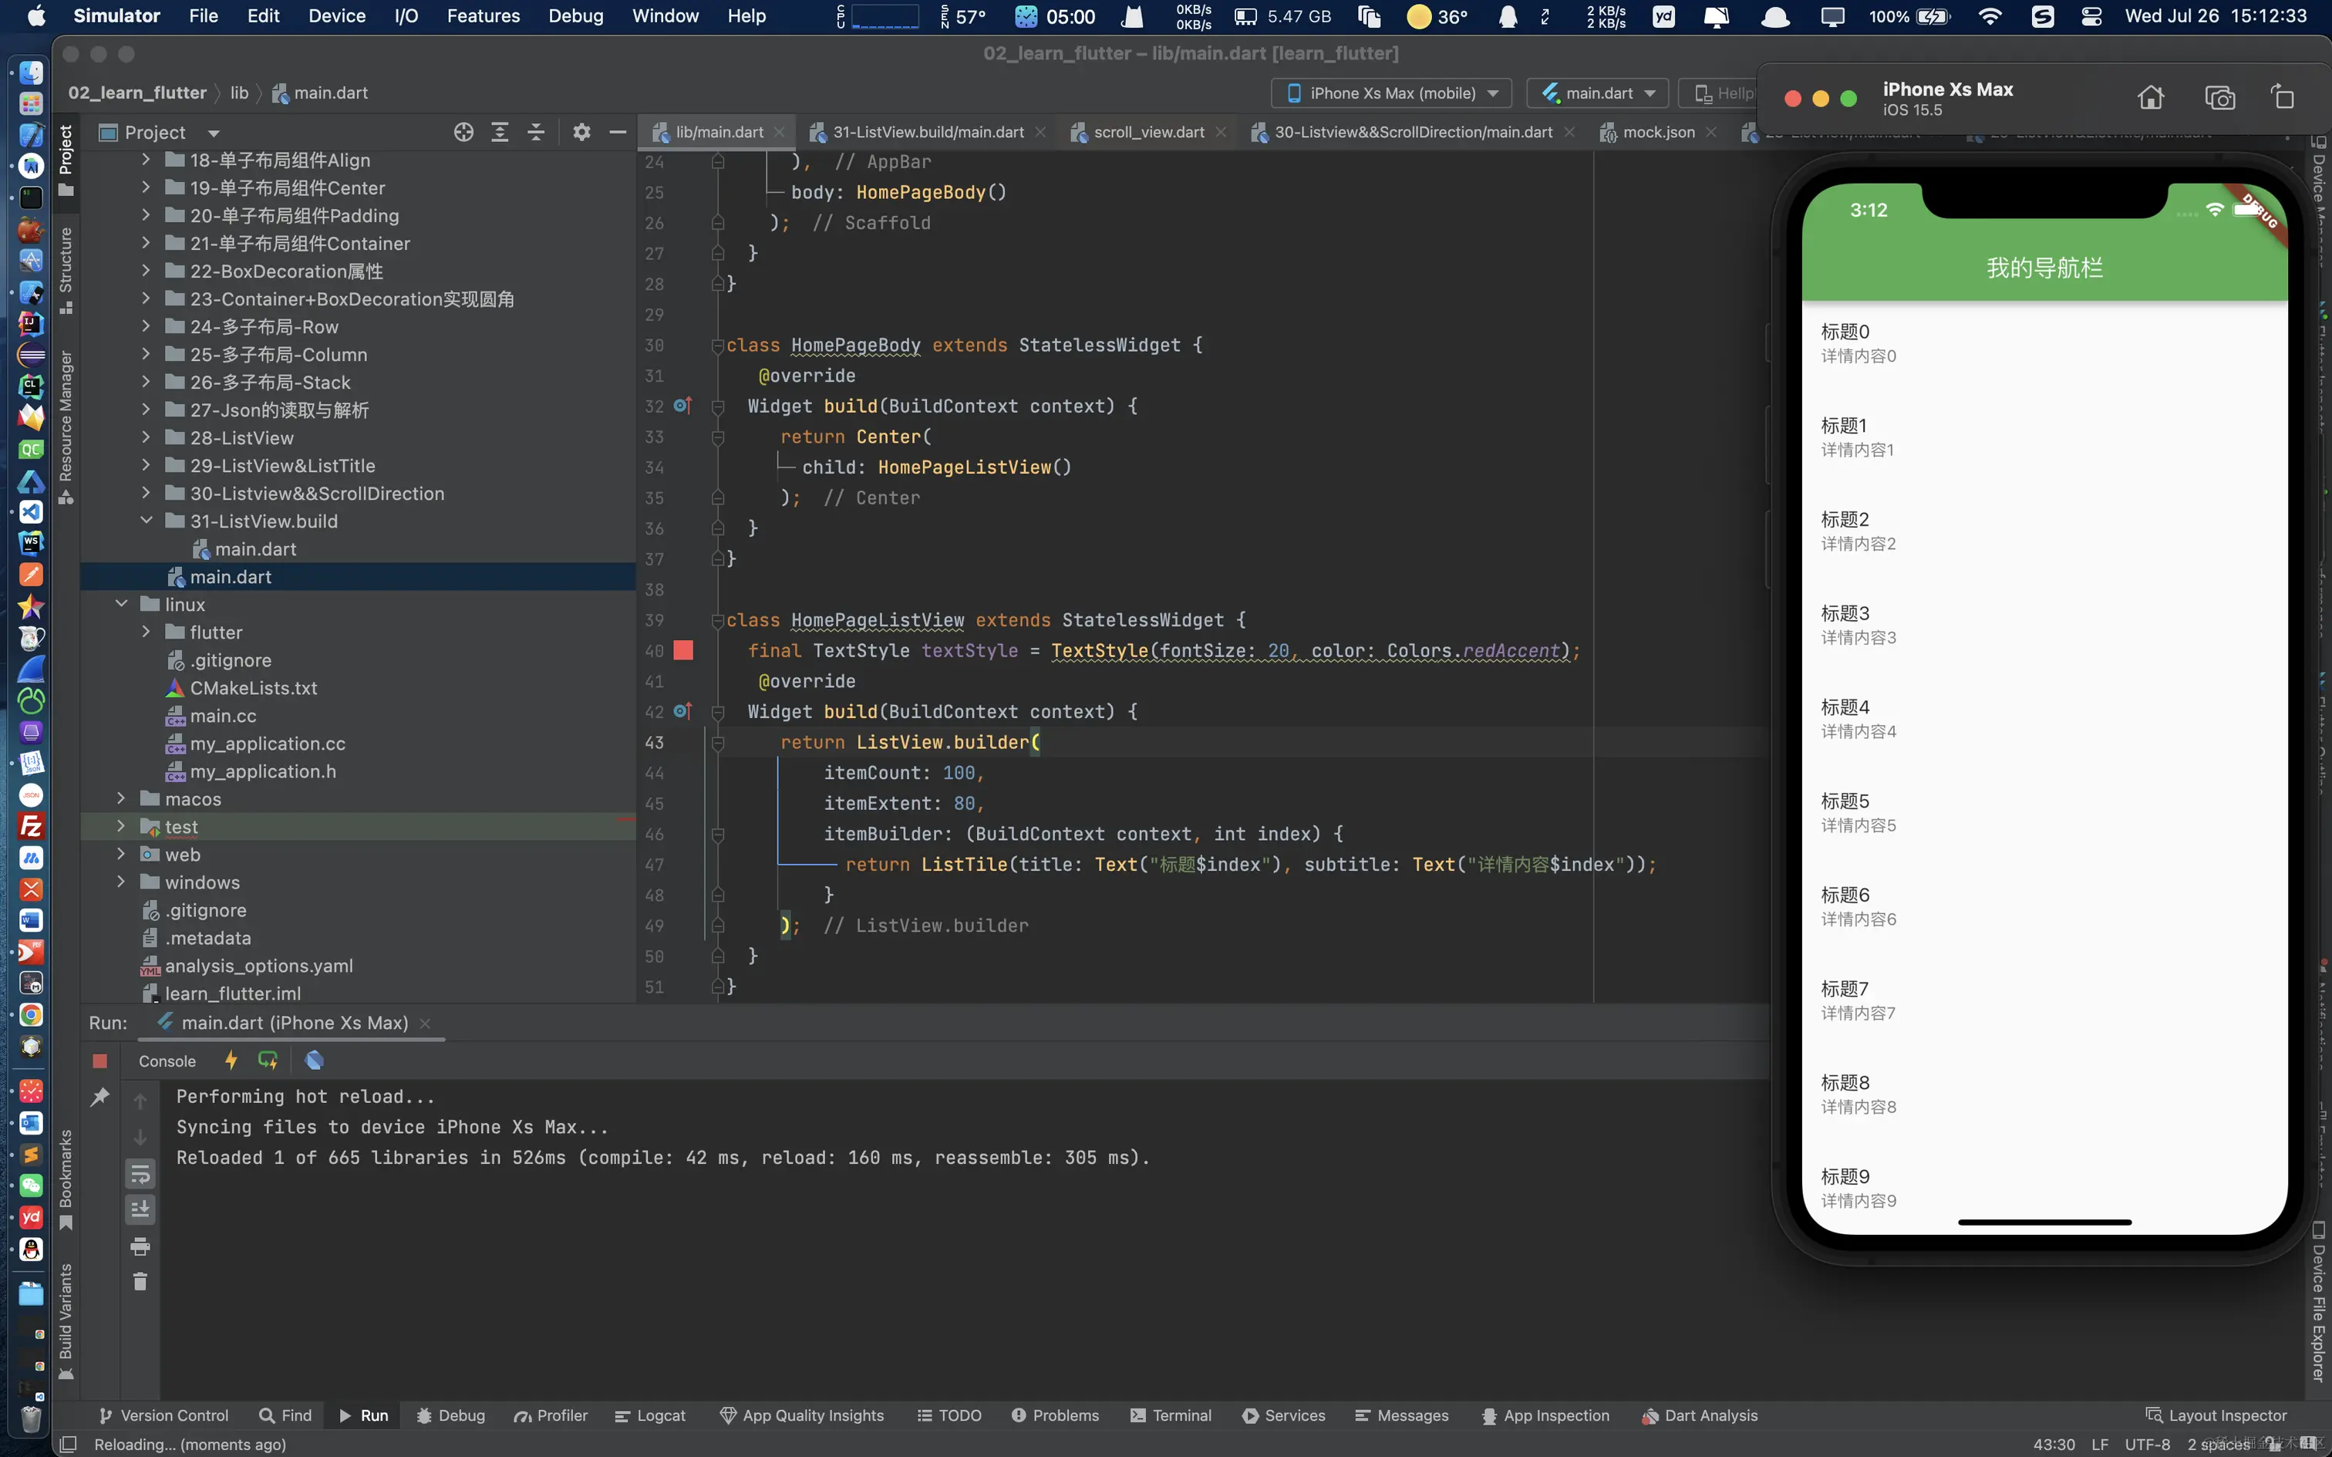Click the pin tab icon in Run panel
Screen dimensions: 2332x1457
[99, 1097]
